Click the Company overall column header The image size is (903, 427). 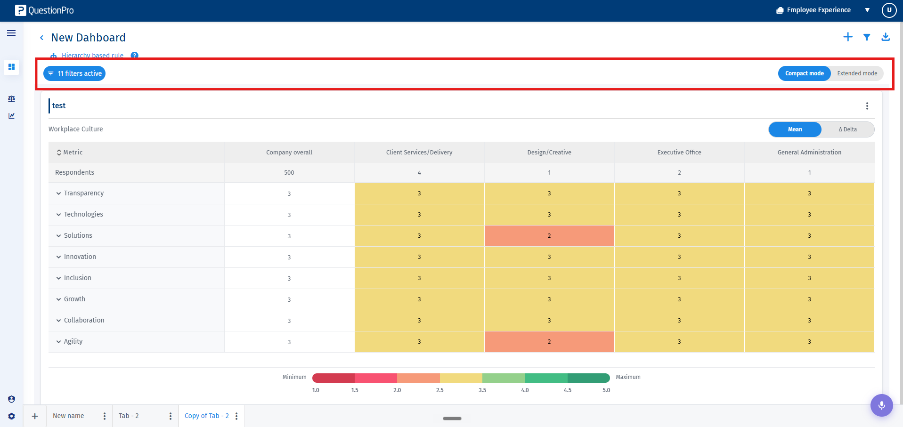289,153
